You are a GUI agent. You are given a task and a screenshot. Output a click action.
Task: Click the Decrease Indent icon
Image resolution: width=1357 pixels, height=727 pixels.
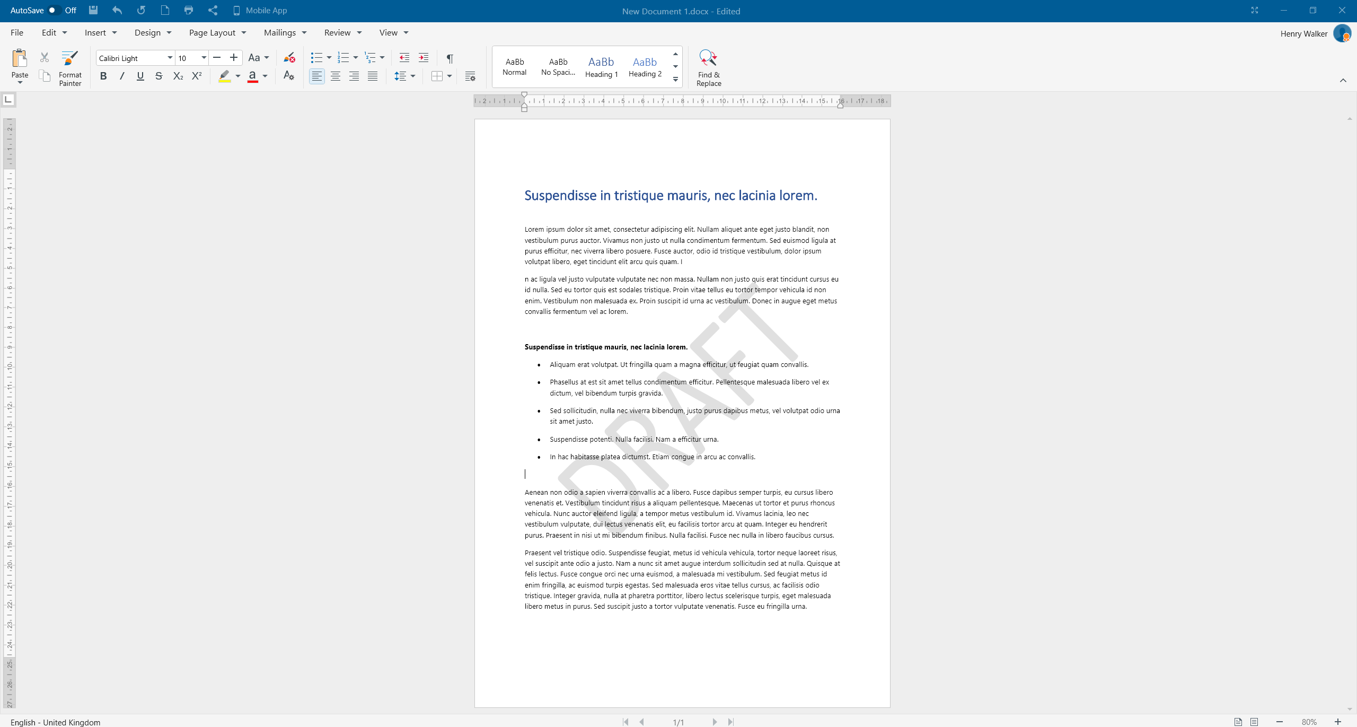[404, 58]
